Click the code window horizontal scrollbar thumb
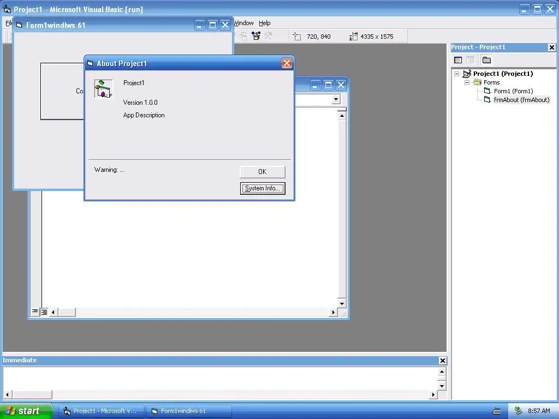 coord(67,313)
